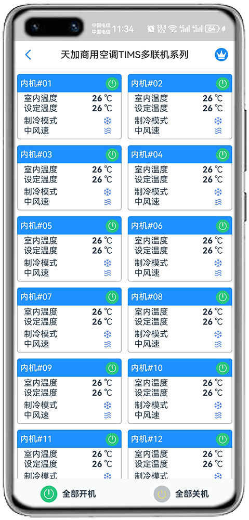The height and width of the screenshot is (520, 249).
Task: Tap the blue back arrow
Action: (28, 55)
